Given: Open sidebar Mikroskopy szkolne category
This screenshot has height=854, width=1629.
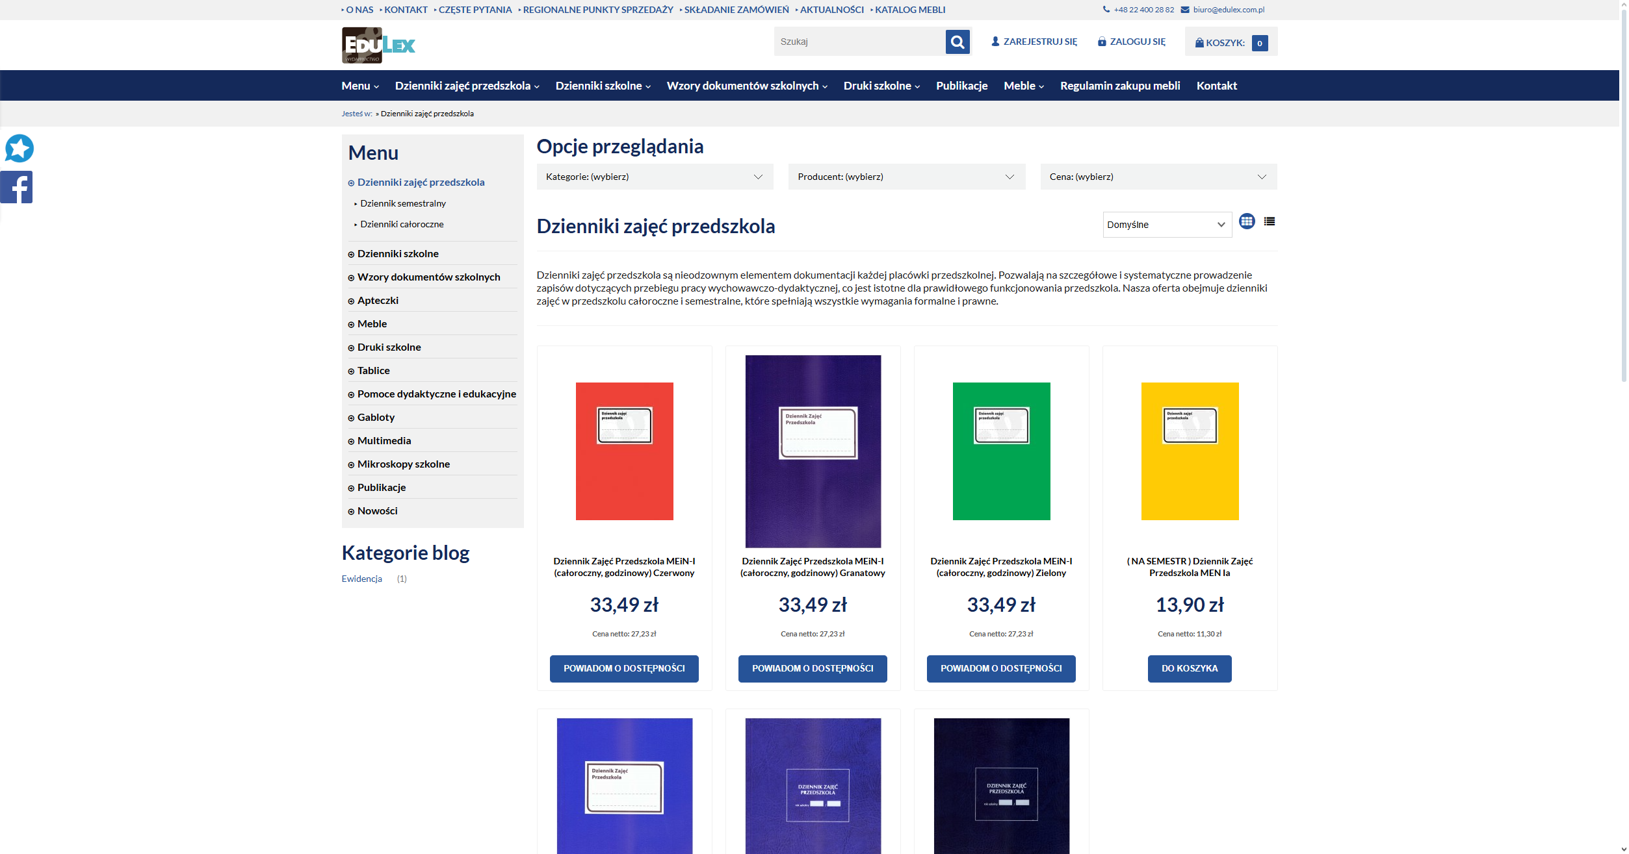Looking at the screenshot, I should 403,464.
